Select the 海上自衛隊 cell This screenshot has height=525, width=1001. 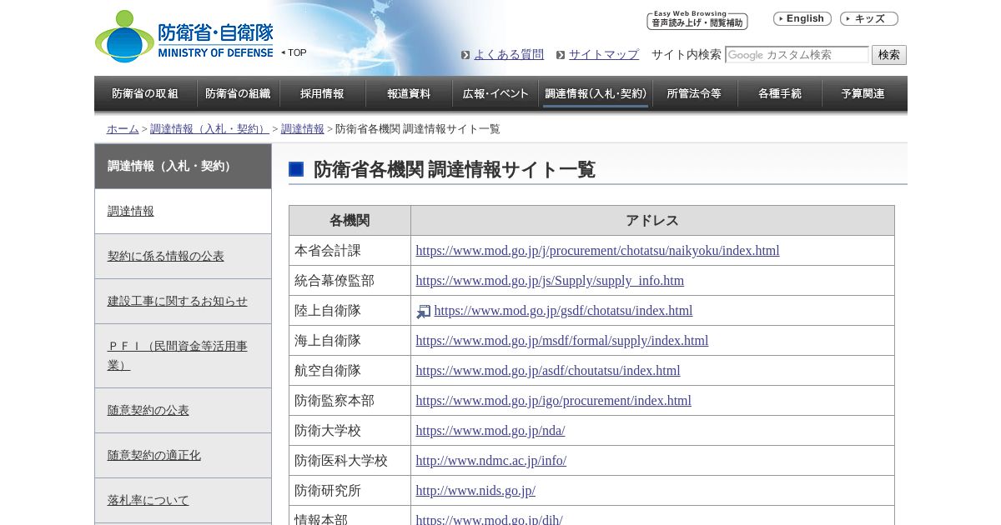[x=350, y=341]
